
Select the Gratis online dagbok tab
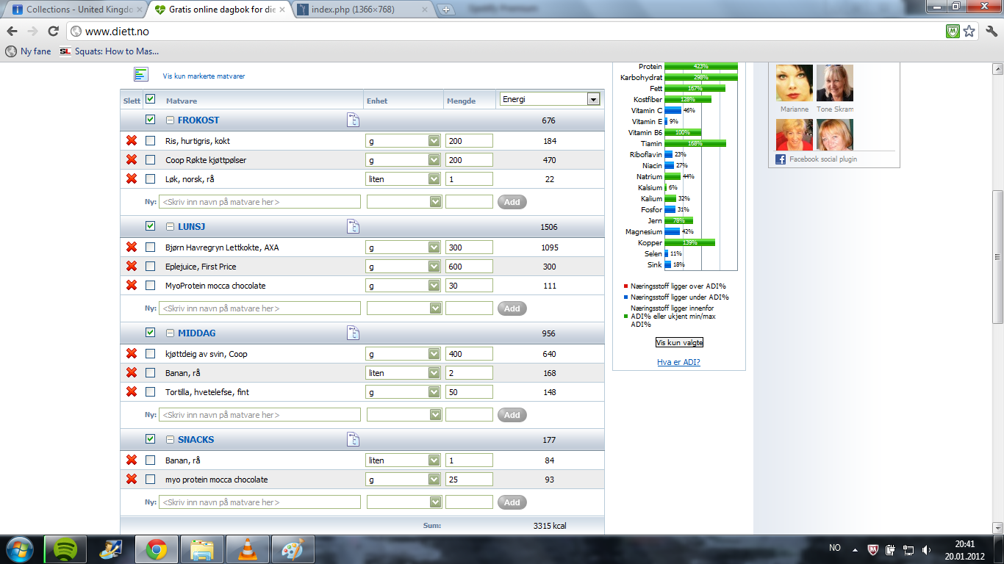point(220,10)
